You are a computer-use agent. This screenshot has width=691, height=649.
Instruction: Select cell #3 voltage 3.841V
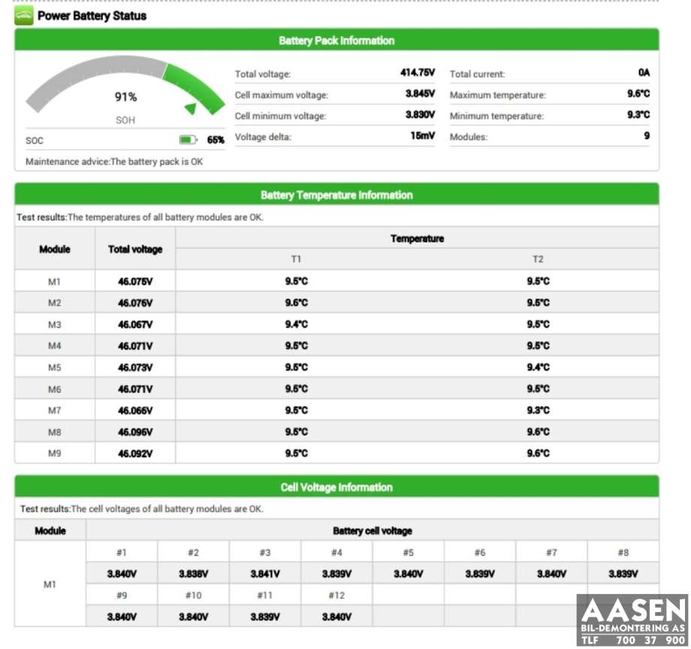tap(265, 574)
